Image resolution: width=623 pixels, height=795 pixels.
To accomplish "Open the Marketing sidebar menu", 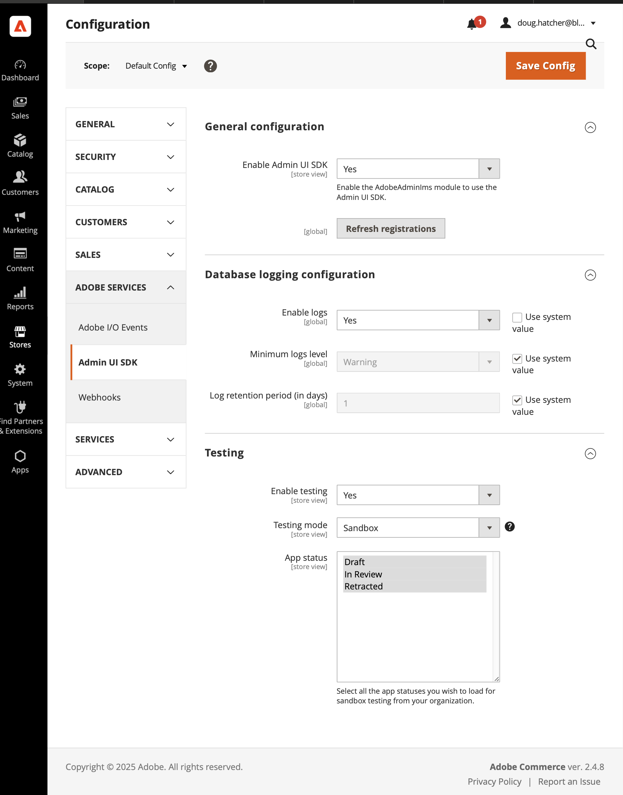I will (x=20, y=223).
